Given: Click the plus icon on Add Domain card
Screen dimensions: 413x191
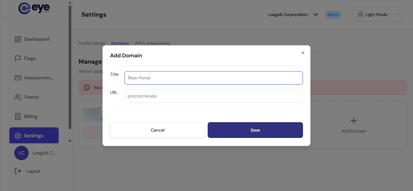Looking at the screenshot, I should 354,121.
